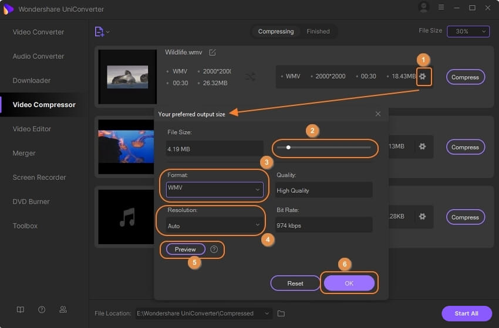499x328 pixels.
Task: Click the High Quality field
Action: (323, 190)
